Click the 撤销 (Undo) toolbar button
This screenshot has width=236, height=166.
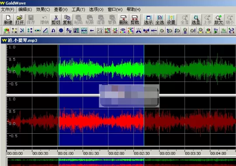(45, 20)
